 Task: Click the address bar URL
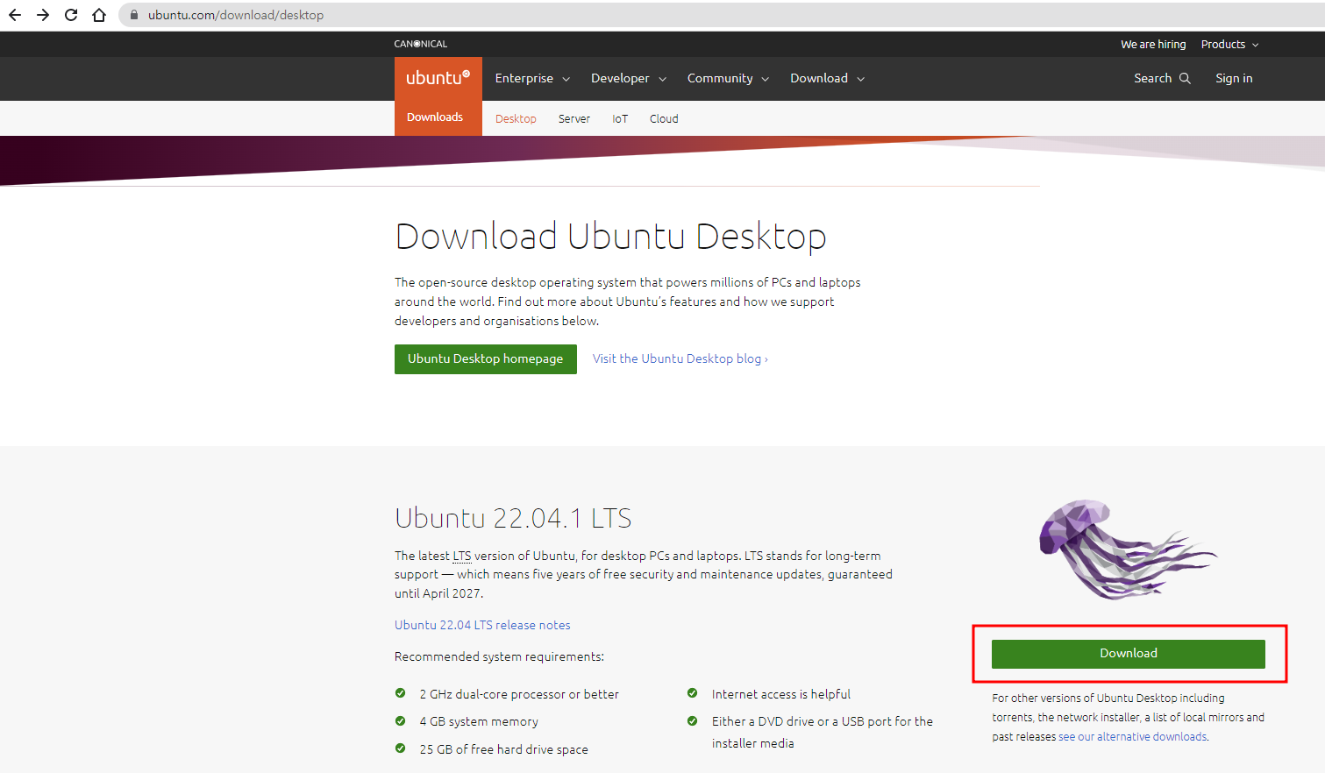tap(236, 15)
